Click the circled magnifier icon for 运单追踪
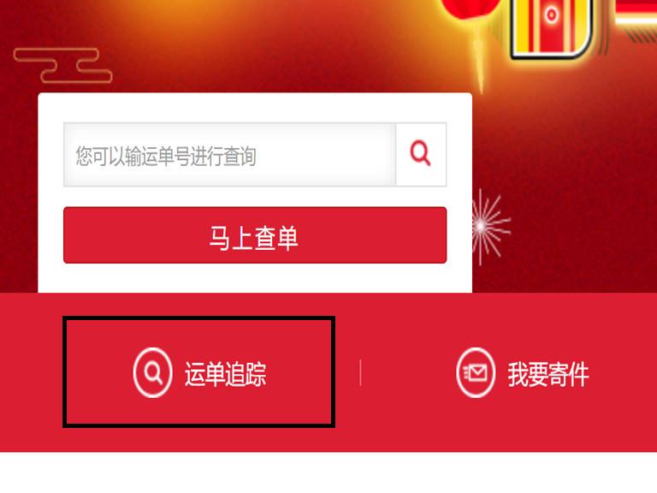The height and width of the screenshot is (493, 657). pyautogui.click(x=152, y=372)
